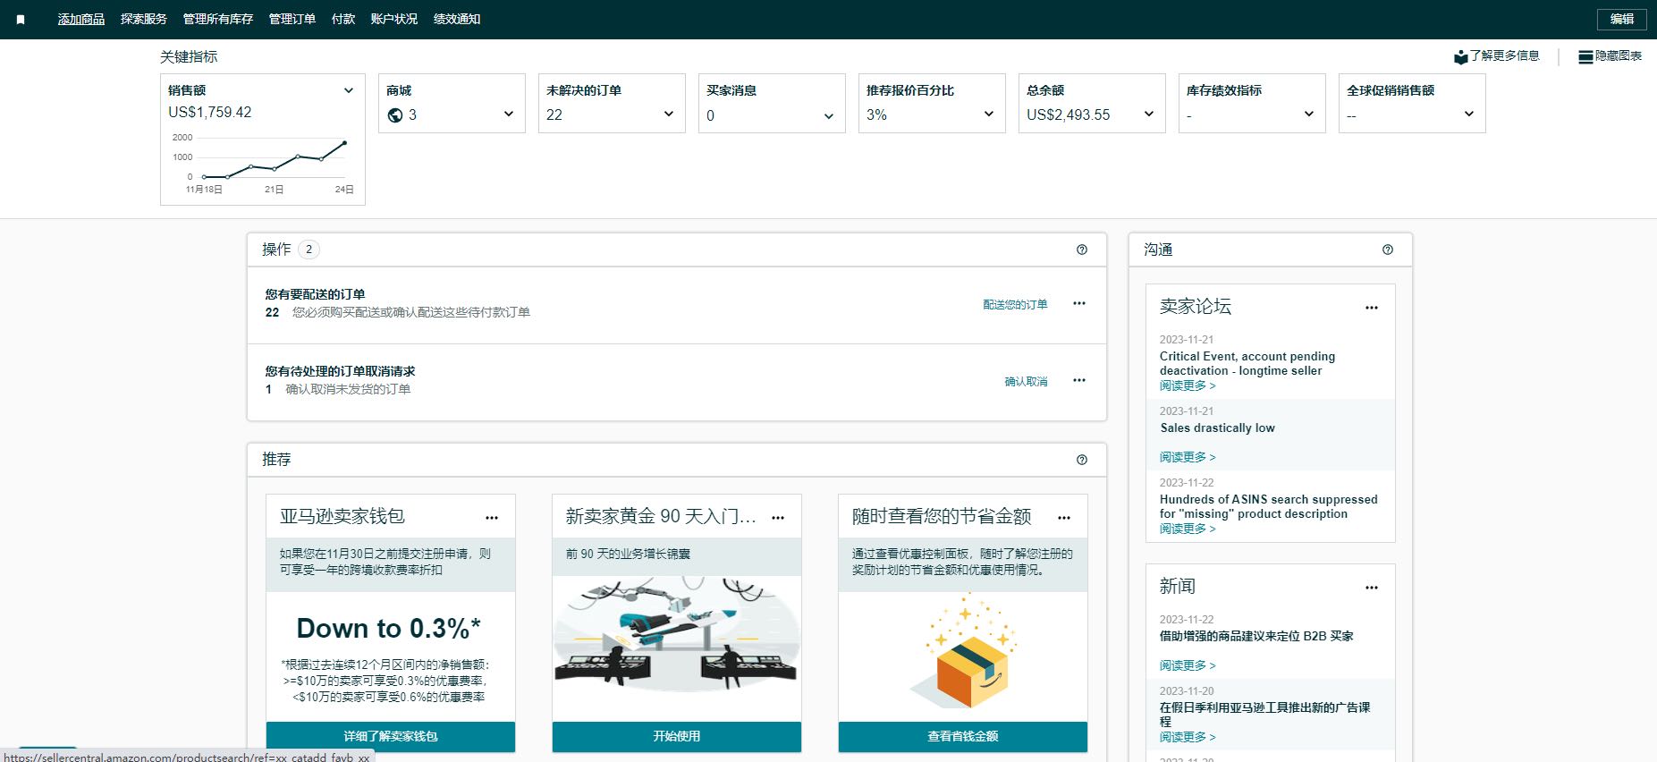Open the 添加商品 menu item
The width and height of the screenshot is (1657, 762).
[81, 19]
